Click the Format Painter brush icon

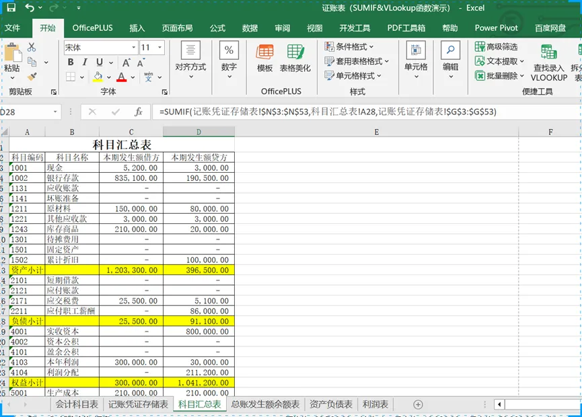[32, 77]
